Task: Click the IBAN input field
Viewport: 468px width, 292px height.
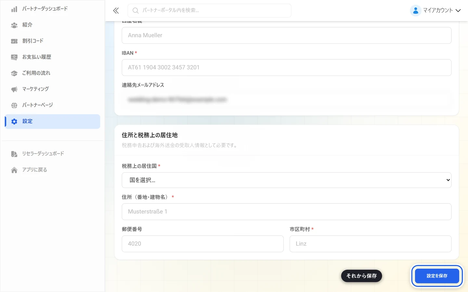Action: click(287, 67)
